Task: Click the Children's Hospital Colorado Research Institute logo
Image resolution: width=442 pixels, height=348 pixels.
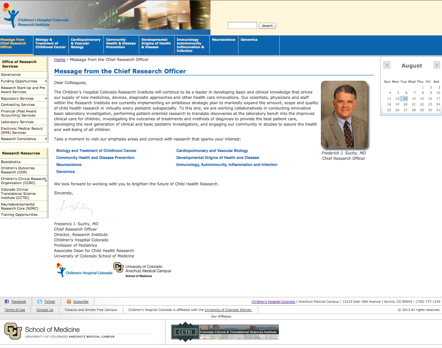Action: coord(35,15)
